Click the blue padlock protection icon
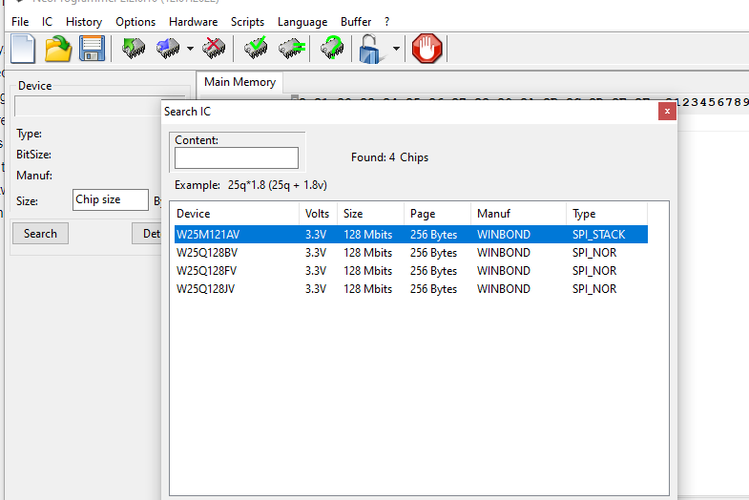Screen dimensions: 749x500 pos(370,48)
